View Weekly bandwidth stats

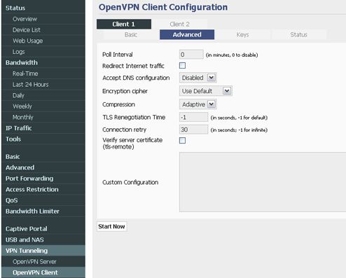(x=43, y=106)
